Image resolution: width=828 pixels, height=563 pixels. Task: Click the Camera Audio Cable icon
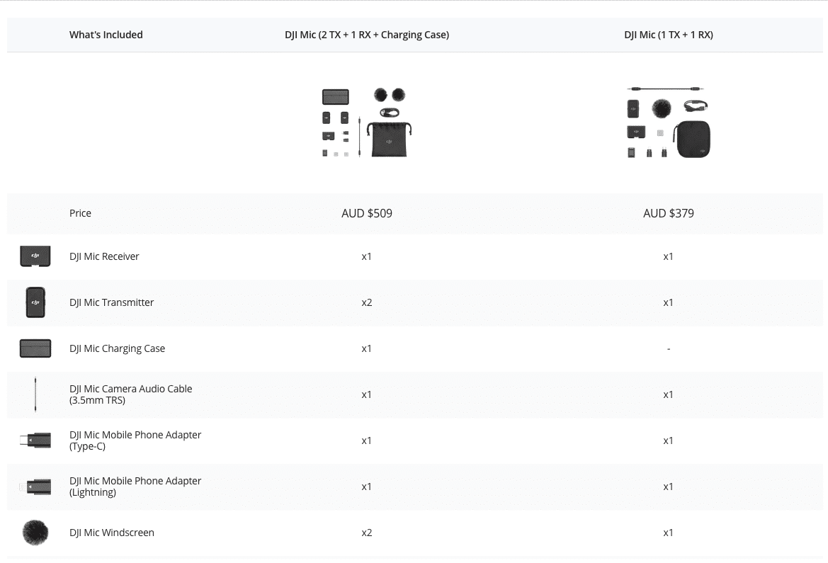[x=35, y=394]
